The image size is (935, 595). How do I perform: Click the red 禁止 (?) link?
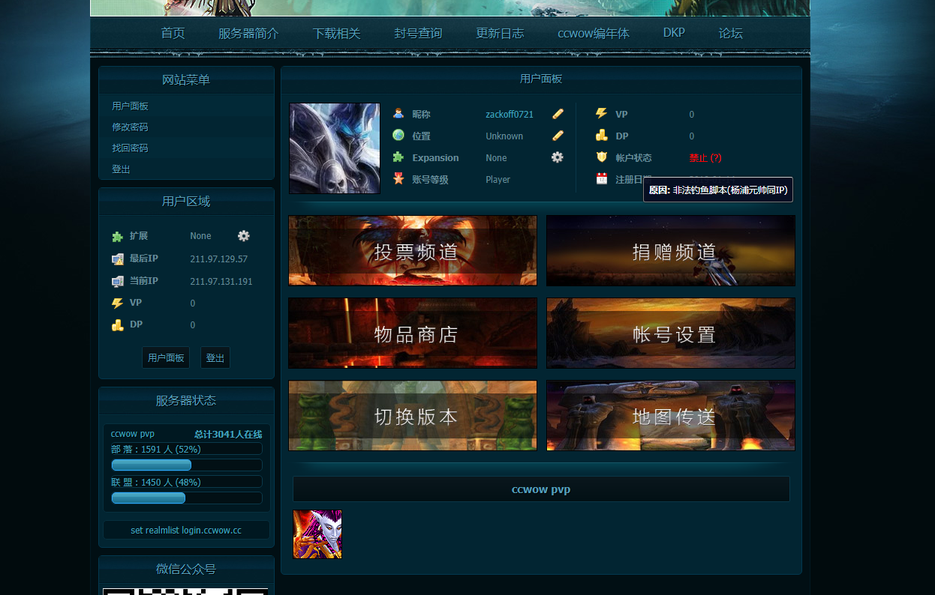[704, 157]
